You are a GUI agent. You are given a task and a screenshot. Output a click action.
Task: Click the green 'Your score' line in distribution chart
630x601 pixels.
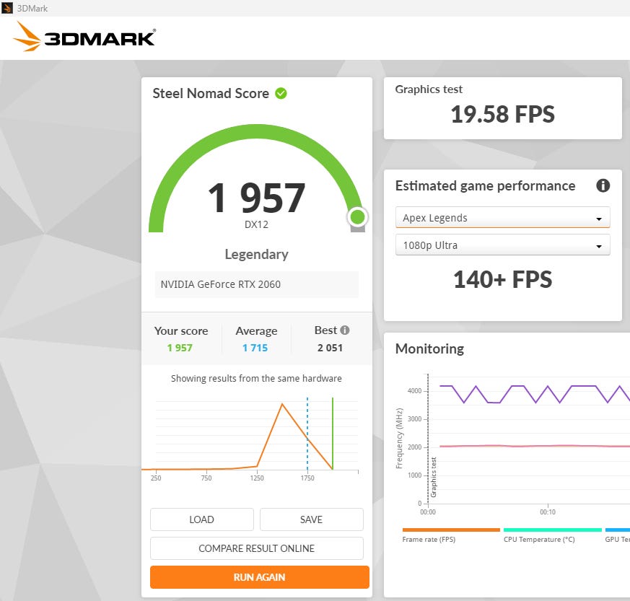coord(333,433)
